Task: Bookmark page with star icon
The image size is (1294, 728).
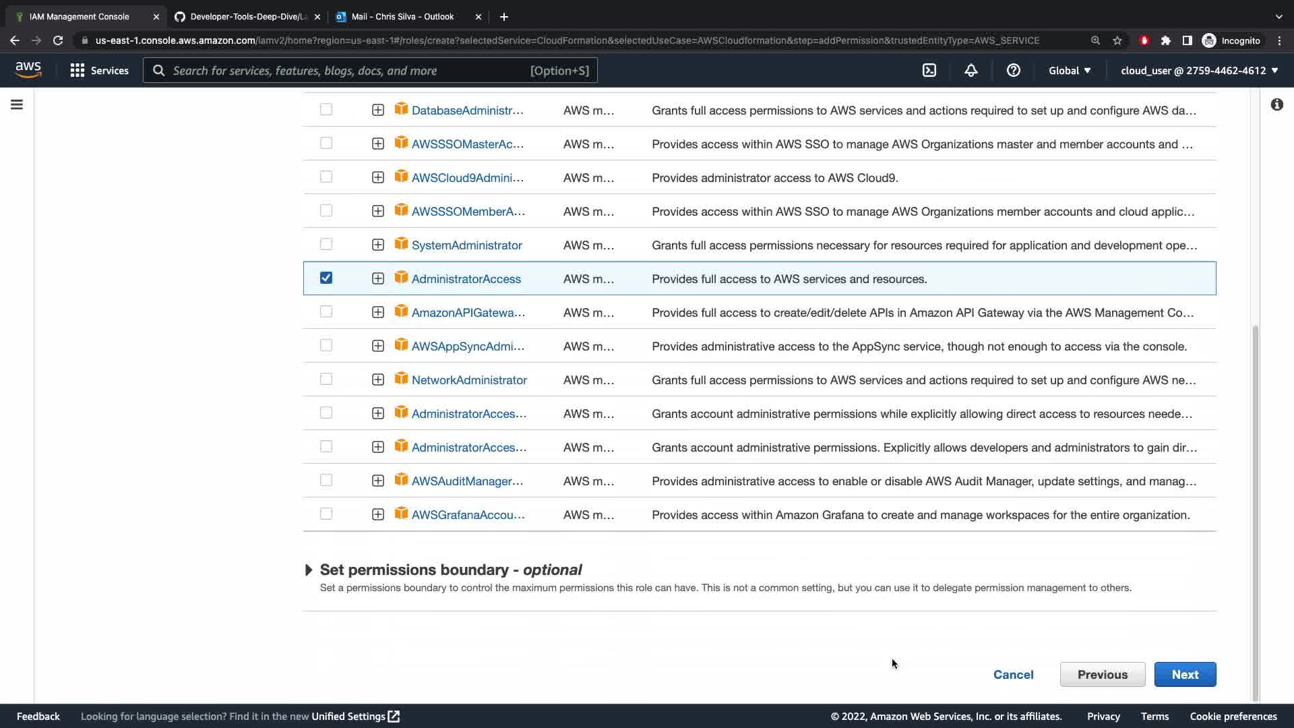Action: click(1117, 40)
